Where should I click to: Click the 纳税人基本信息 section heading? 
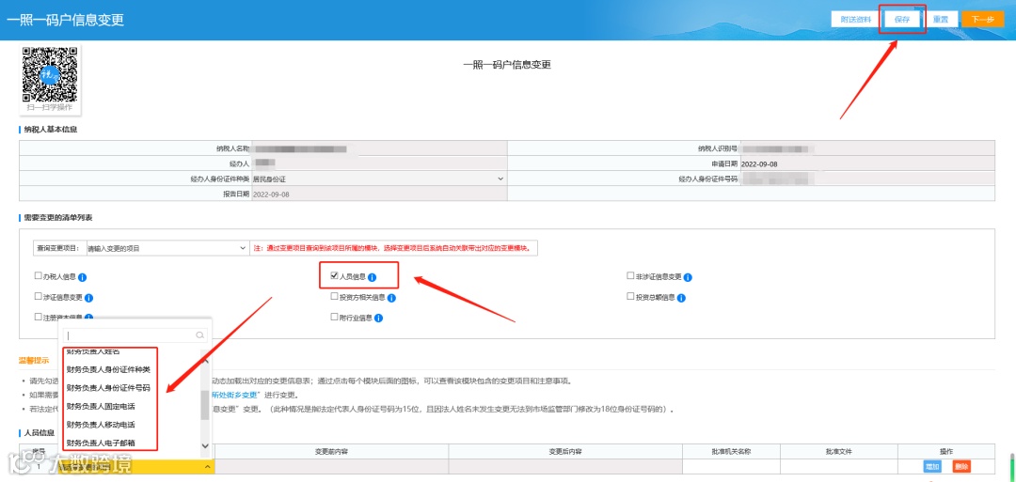[51, 130]
